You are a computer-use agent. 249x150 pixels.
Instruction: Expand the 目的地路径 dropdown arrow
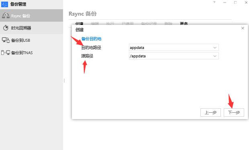(215, 48)
